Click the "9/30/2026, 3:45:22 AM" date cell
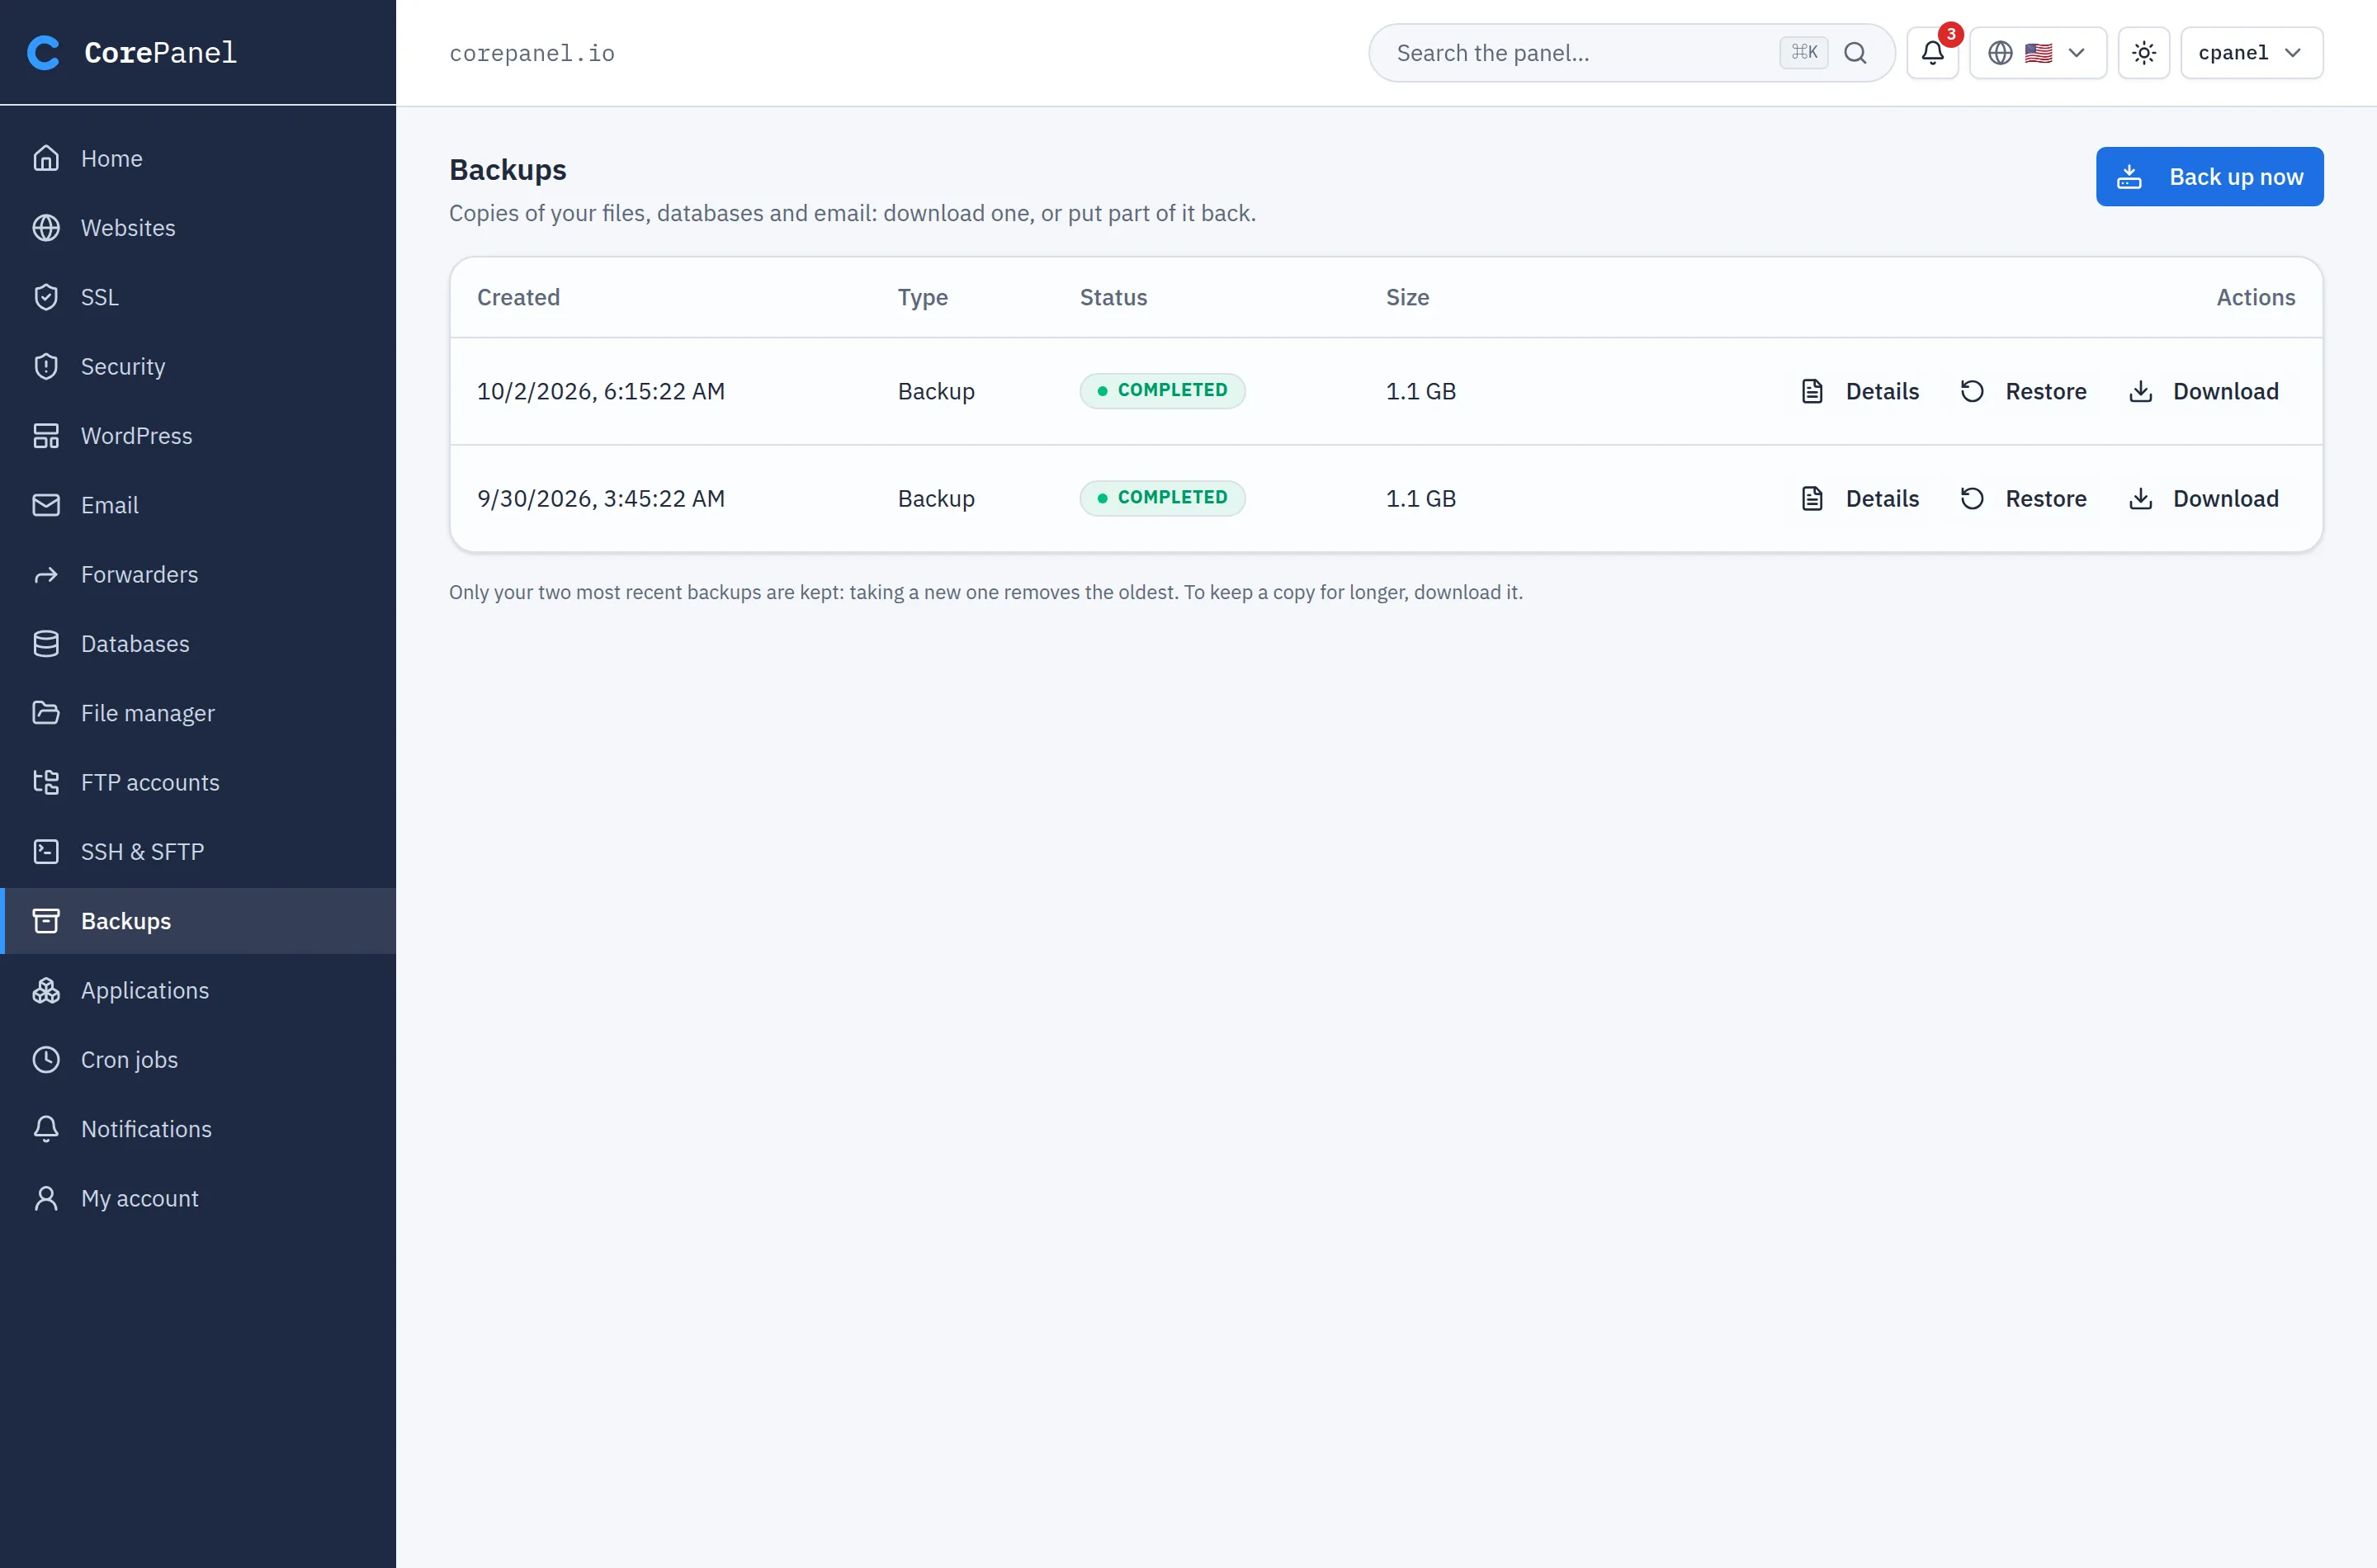Image resolution: width=2377 pixels, height=1568 pixels. tap(601, 498)
